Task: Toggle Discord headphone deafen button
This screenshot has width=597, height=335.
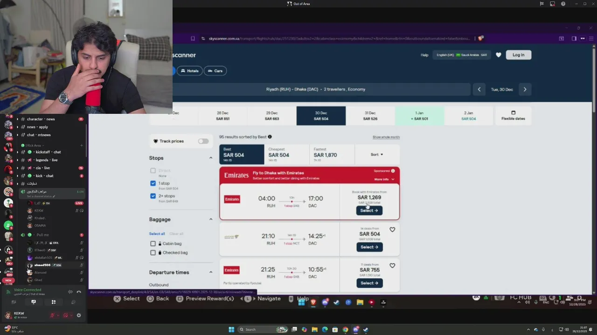Action: 66,315
